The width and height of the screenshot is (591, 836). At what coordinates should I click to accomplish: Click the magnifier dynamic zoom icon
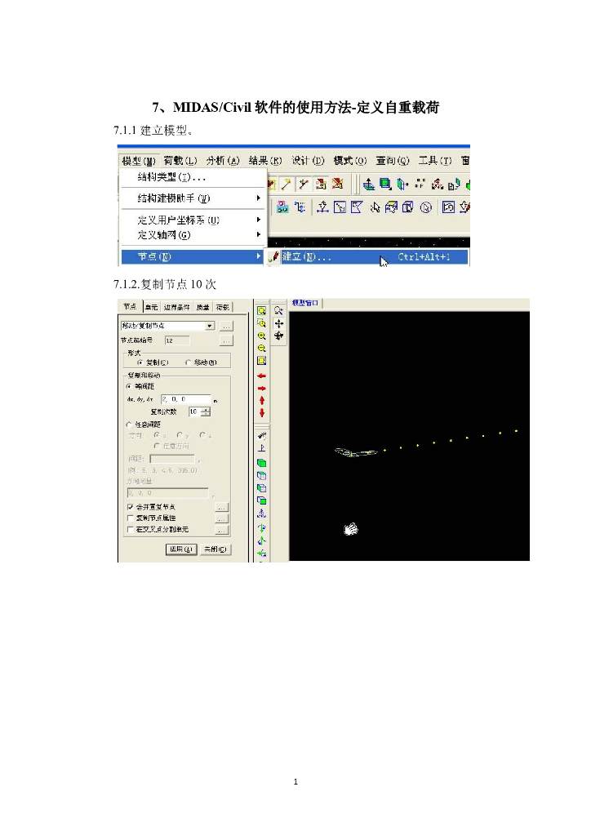(278, 311)
